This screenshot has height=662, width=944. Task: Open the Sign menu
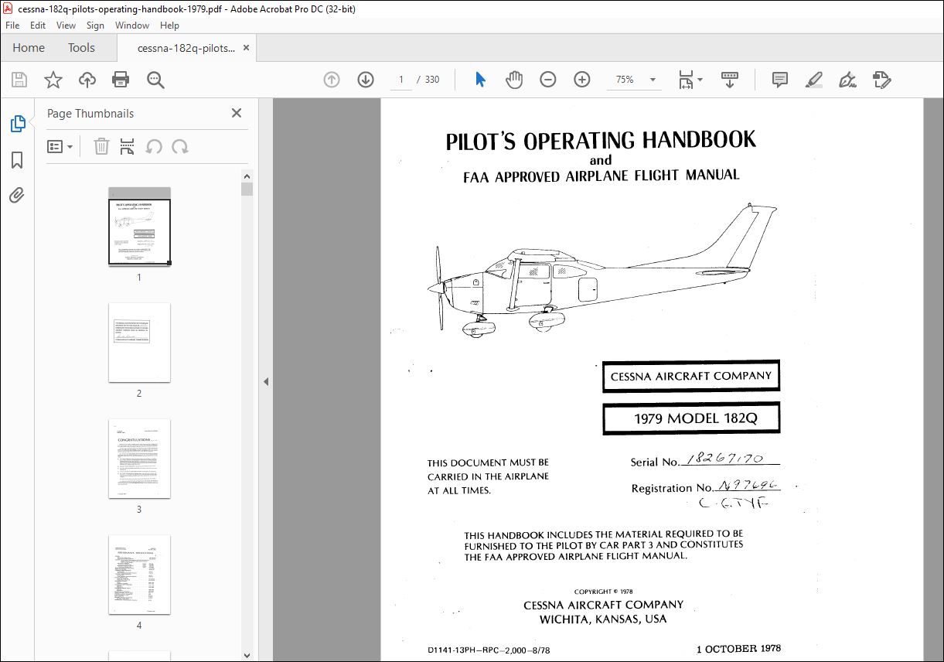pos(95,26)
